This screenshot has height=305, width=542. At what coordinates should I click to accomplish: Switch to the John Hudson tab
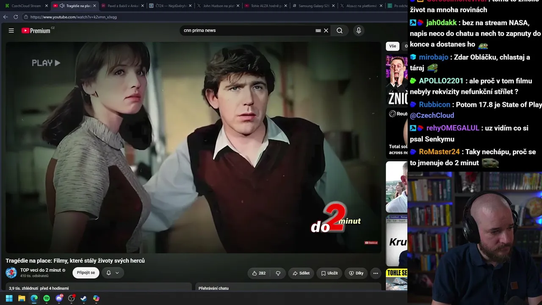click(218, 6)
